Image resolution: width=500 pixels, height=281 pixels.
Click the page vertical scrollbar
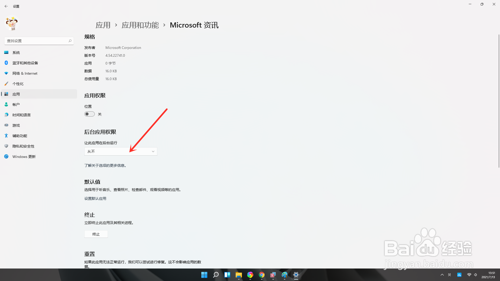click(498, 101)
